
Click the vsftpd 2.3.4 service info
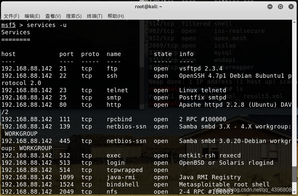click(x=200, y=68)
